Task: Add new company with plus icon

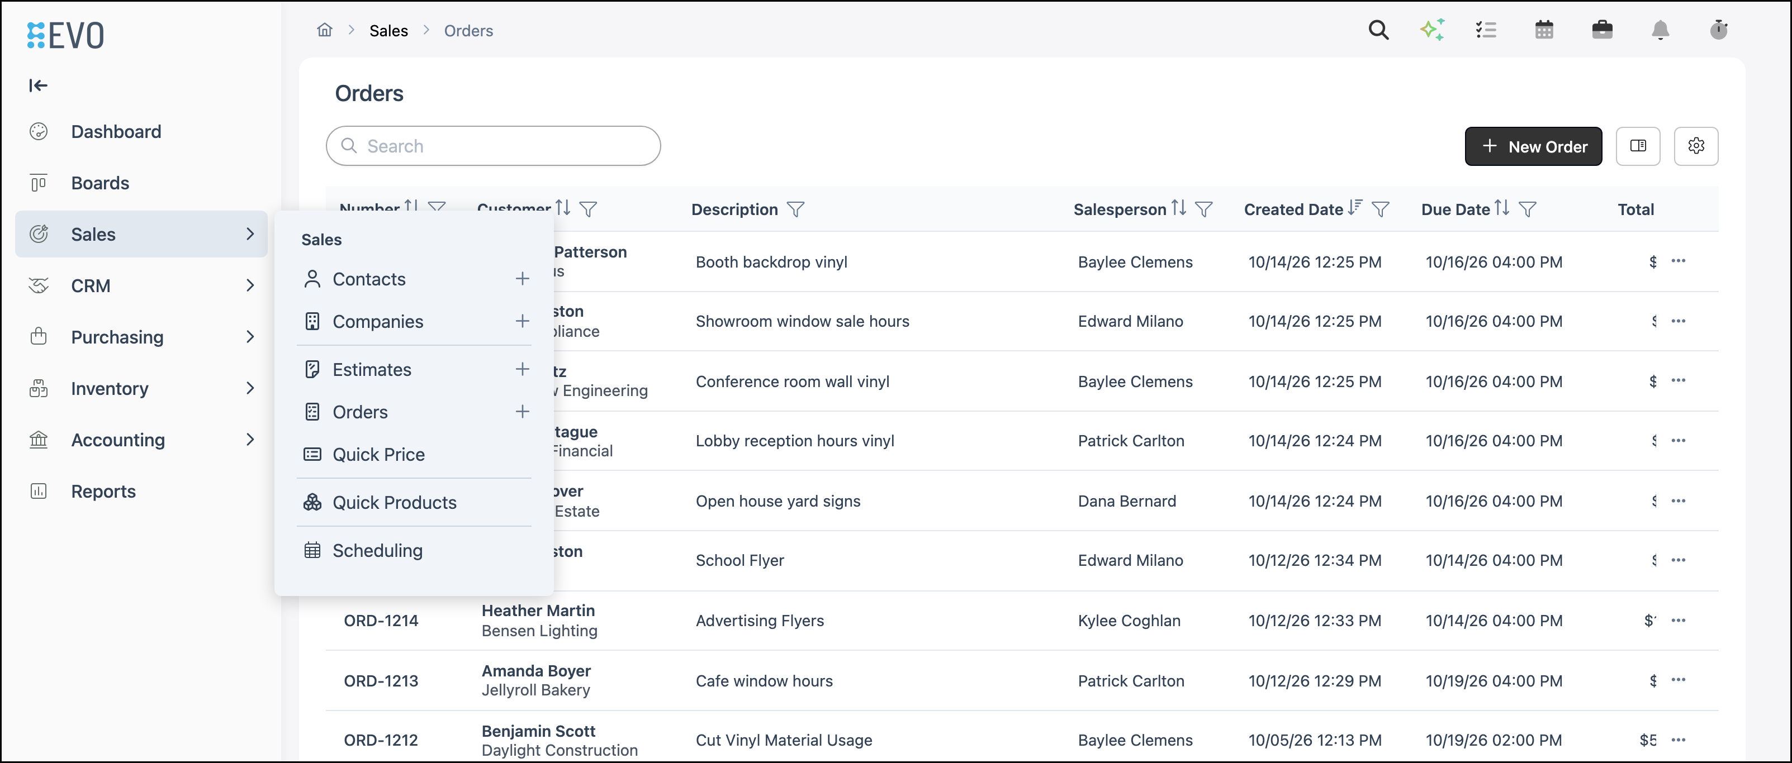Action: coord(523,321)
